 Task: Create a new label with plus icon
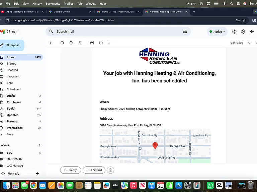pos(39,145)
